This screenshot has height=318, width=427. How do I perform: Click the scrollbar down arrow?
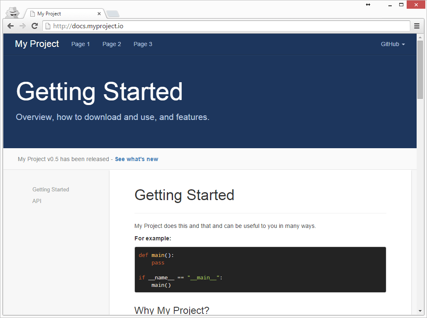click(x=420, y=311)
